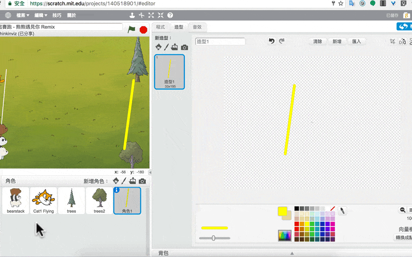412x257 pixels.
Task: Take new sprite from camera
Action: 142,181
